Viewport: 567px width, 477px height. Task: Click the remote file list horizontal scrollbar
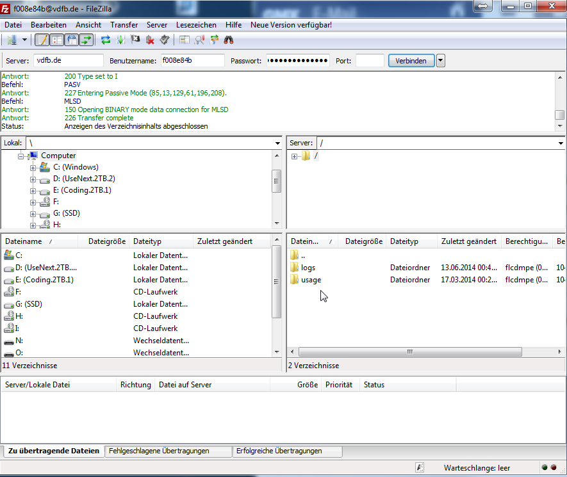coord(410,352)
